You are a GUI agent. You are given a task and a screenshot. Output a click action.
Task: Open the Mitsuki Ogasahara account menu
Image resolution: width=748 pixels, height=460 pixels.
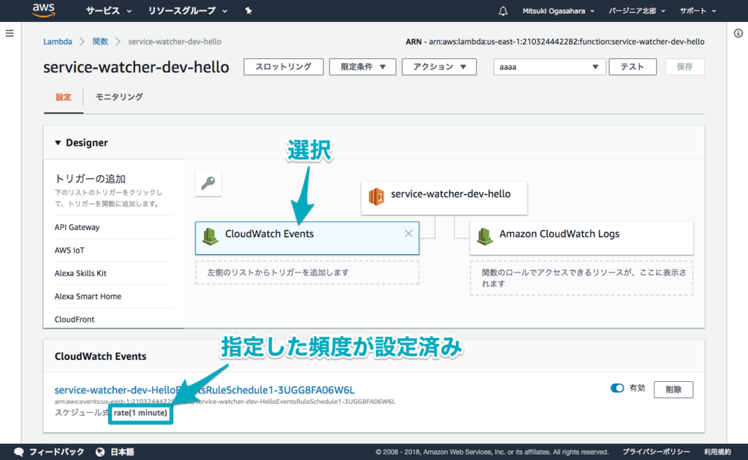(558, 11)
